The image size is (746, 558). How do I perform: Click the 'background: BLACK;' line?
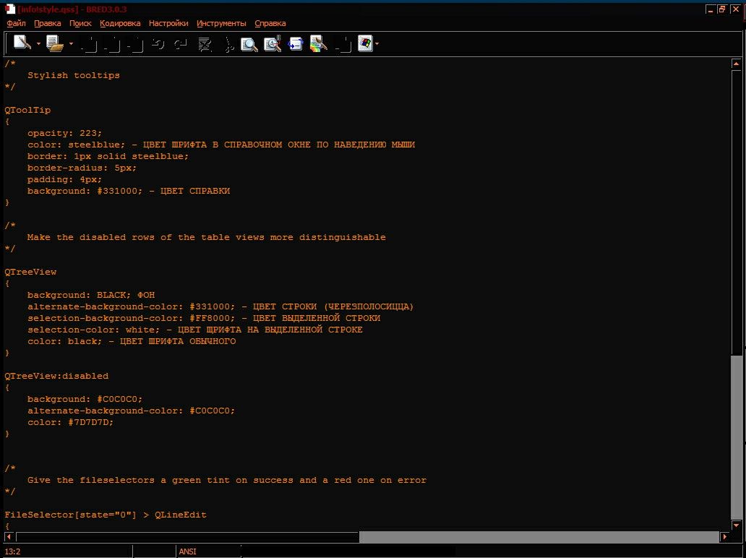click(91, 295)
